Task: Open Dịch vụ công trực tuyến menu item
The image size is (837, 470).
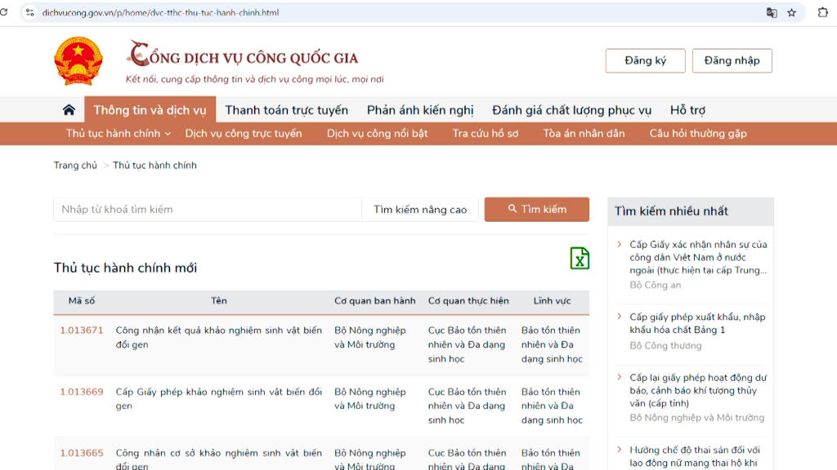Action: (x=244, y=134)
